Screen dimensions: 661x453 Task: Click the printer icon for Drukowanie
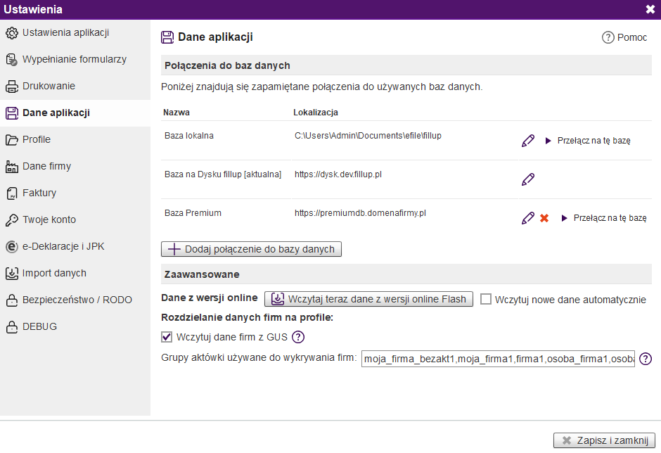[12, 87]
